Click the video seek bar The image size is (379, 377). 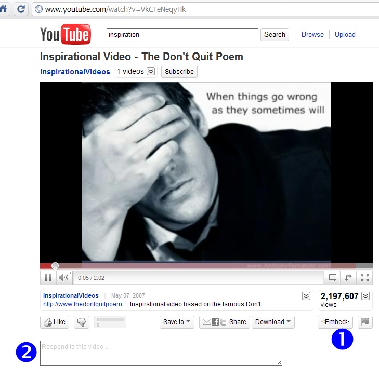click(x=206, y=266)
